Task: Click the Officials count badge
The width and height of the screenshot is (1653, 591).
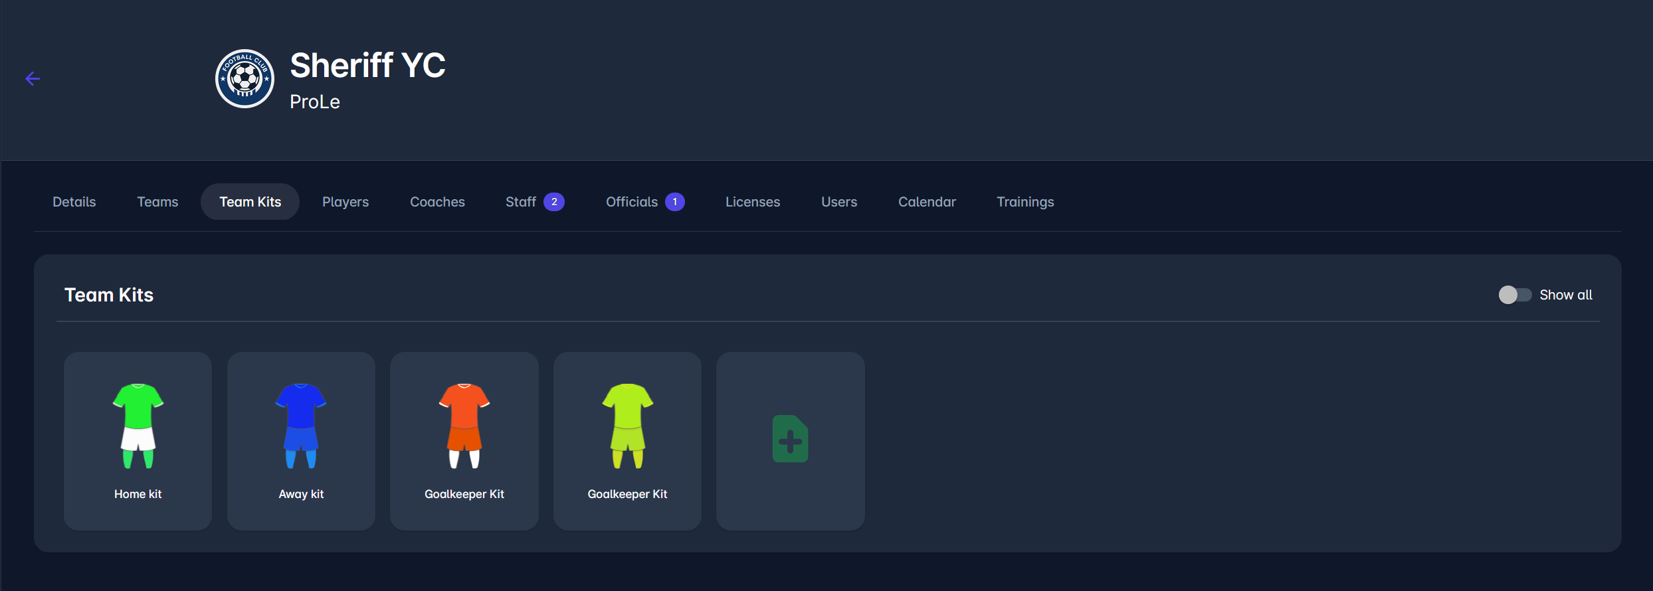Action: coord(675,202)
